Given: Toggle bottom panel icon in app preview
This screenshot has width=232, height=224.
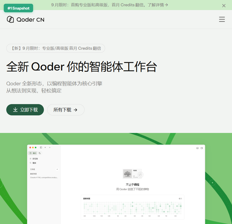Looking at the screenshot, I should pyautogui.click(x=197, y=148).
